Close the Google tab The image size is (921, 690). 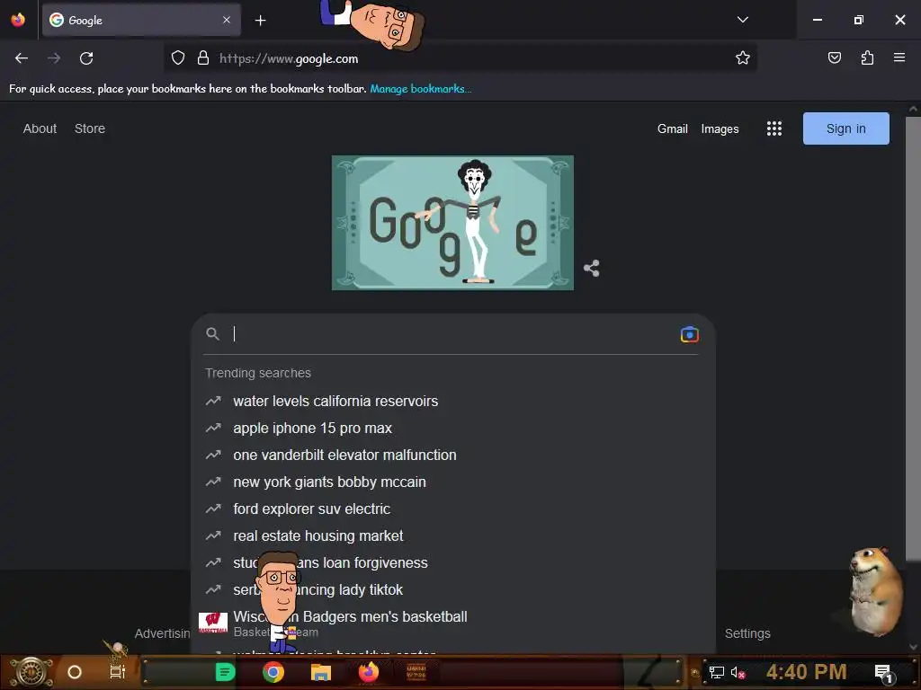coord(227,20)
